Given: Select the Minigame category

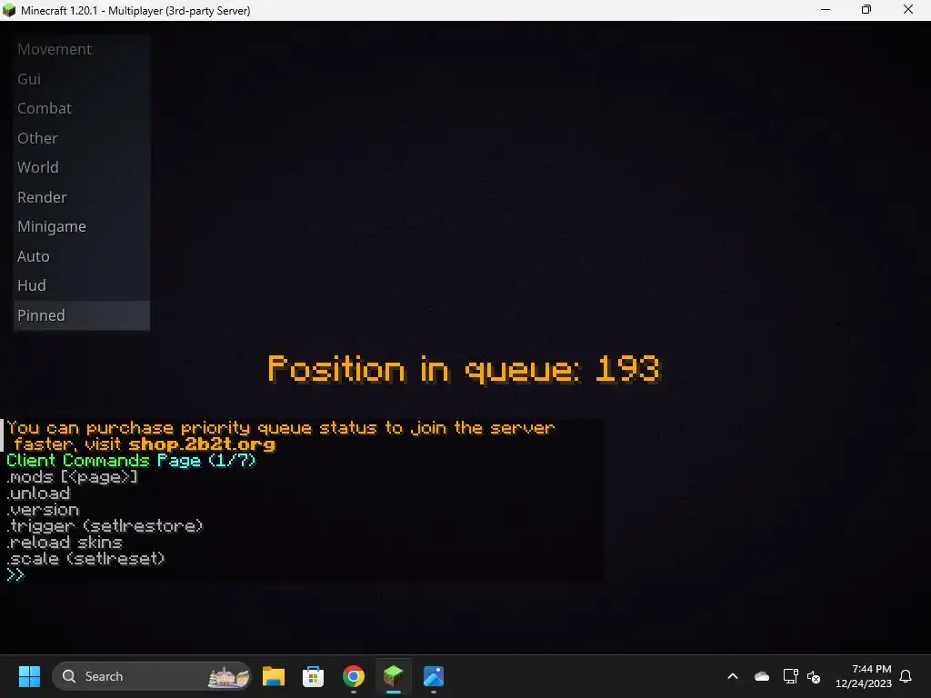Looking at the screenshot, I should pyautogui.click(x=81, y=226).
